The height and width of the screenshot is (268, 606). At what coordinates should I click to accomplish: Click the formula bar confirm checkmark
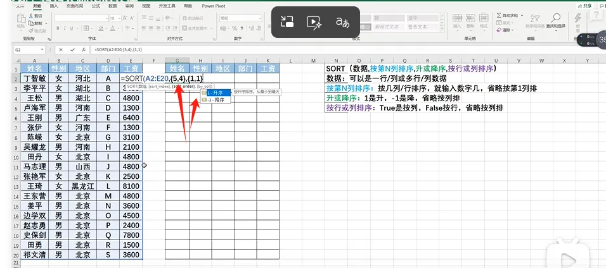72,50
